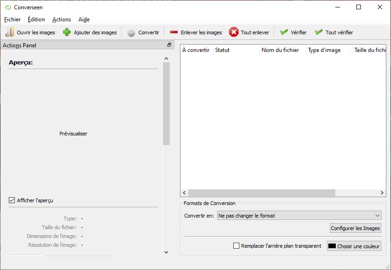Click the file list horizontal scrollbar right arrow

[382, 193]
